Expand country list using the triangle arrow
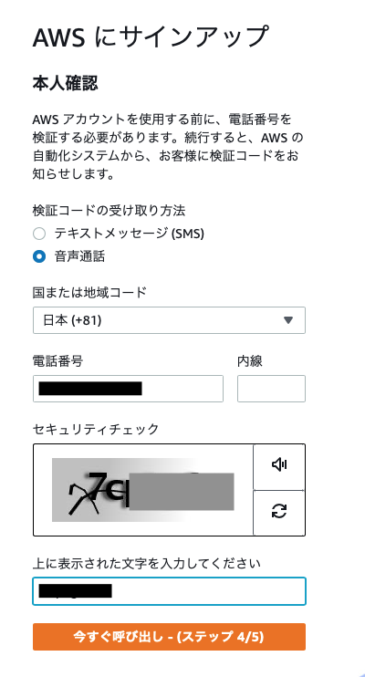This screenshot has height=677, width=365. [288, 320]
